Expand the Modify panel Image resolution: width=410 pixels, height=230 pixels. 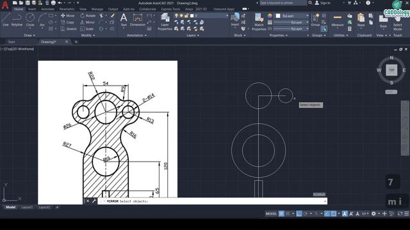point(88,35)
